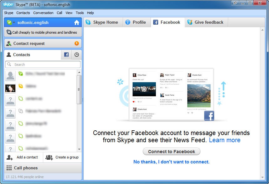Click the dial pad grid icon
Screen dimensions: 269x184
click(9, 168)
